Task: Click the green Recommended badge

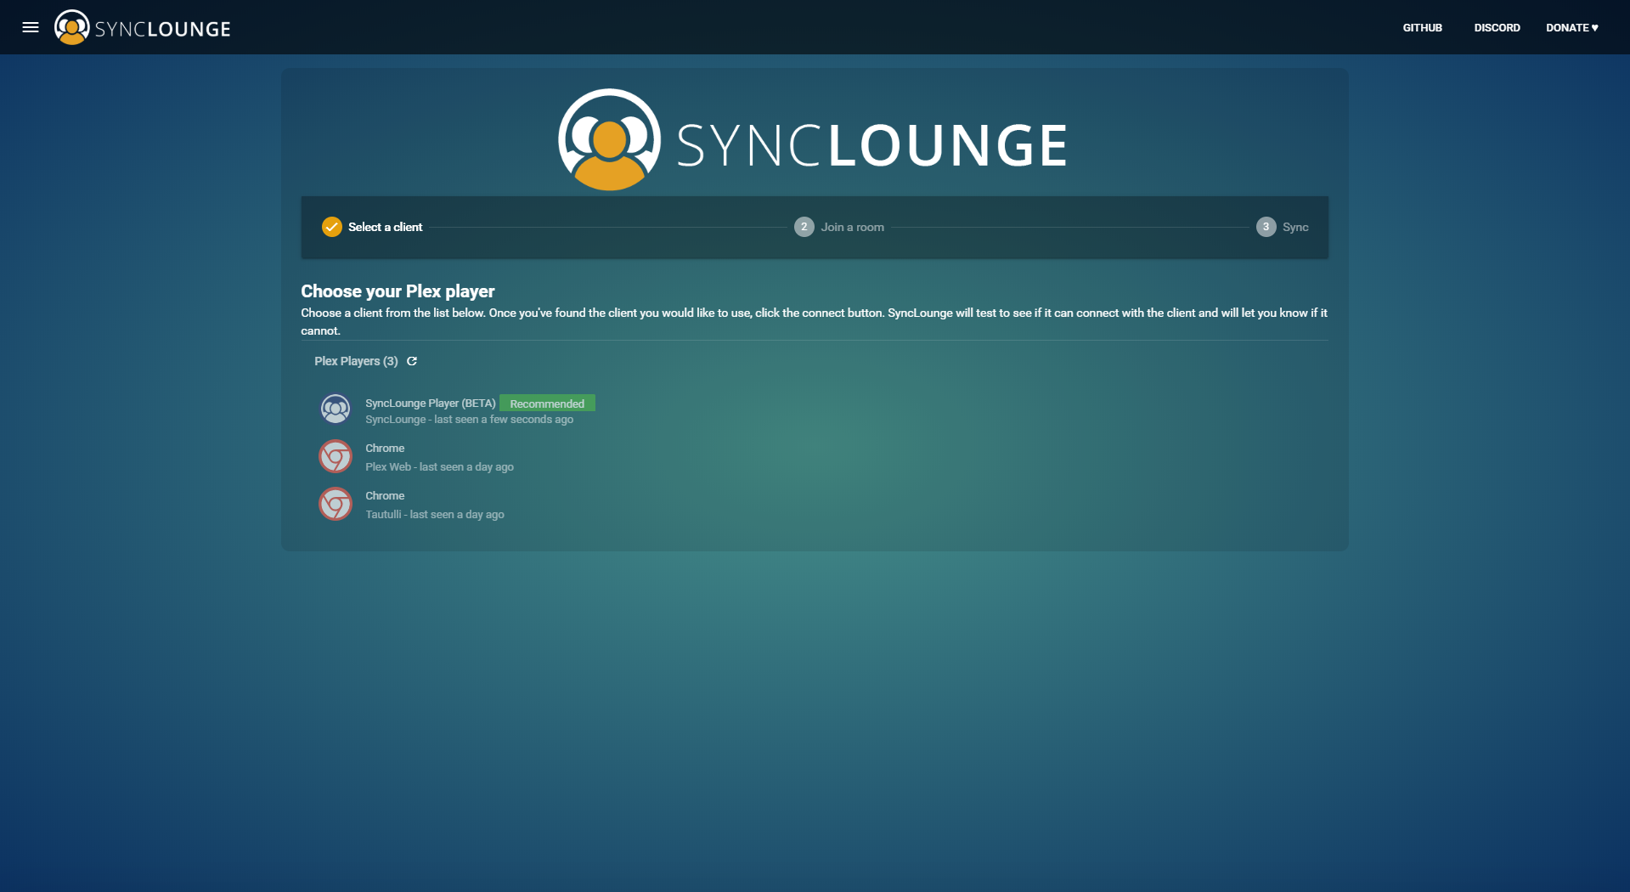Action: tap(547, 404)
